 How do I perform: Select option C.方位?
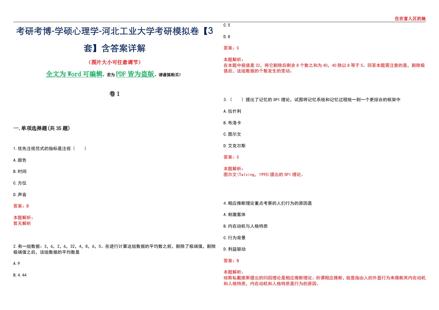pyautogui.click(x=20, y=183)
